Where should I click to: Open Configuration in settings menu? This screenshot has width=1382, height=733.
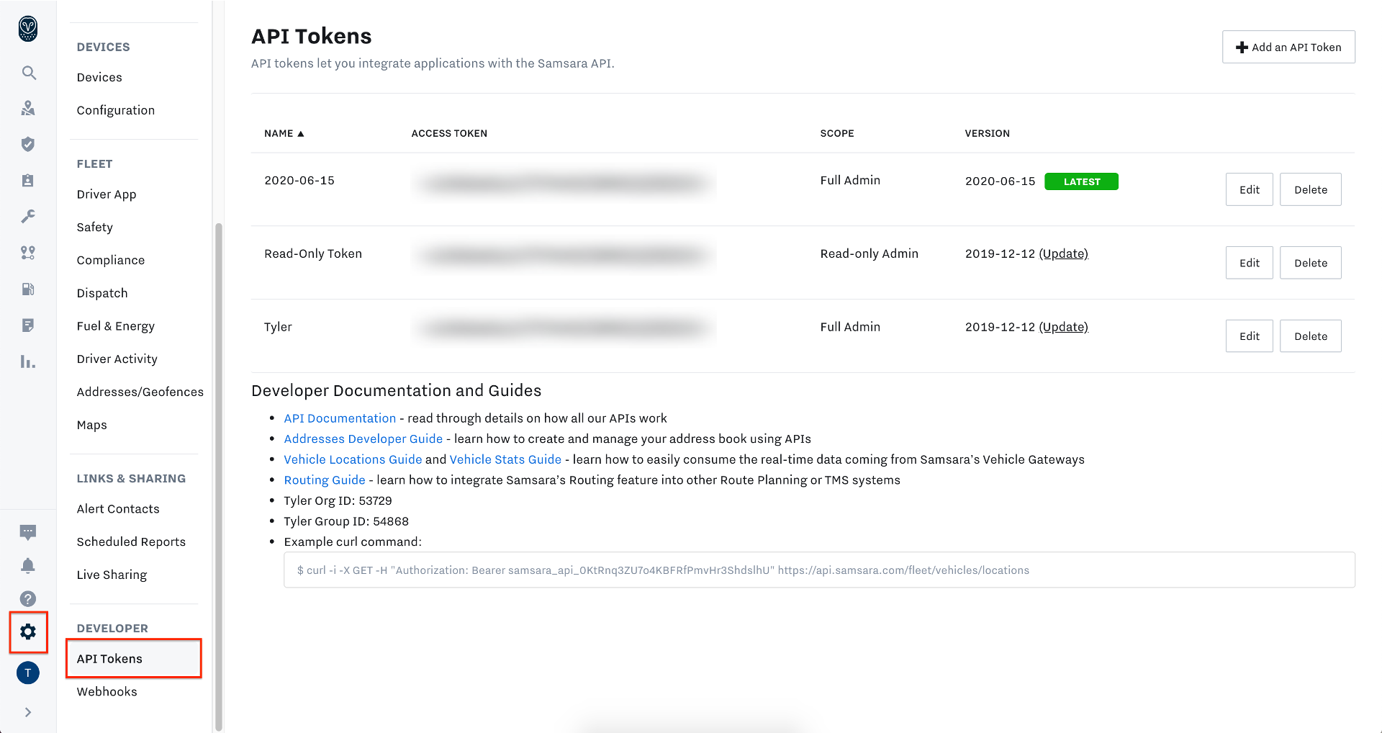[116, 110]
